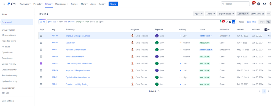Select page 1 in pagination
The height and width of the screenshot is (106, 275).
(x=264, y=91)
